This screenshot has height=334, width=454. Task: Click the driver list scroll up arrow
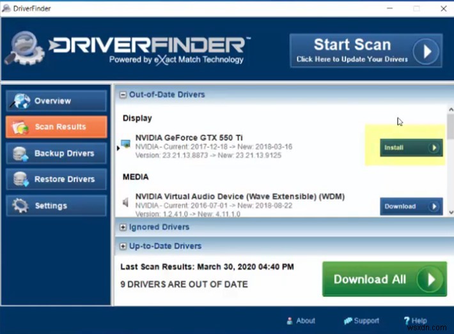(x=451, y=110)
